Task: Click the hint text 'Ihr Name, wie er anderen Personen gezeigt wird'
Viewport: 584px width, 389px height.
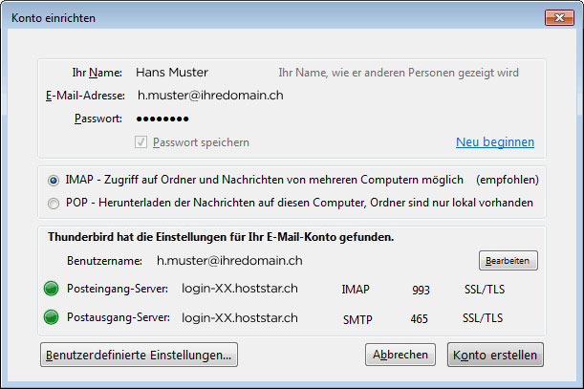Action: (x=399, y=73)
